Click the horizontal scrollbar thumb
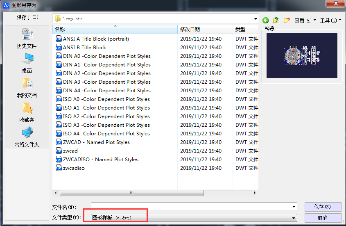 click(x=132, y=193)
